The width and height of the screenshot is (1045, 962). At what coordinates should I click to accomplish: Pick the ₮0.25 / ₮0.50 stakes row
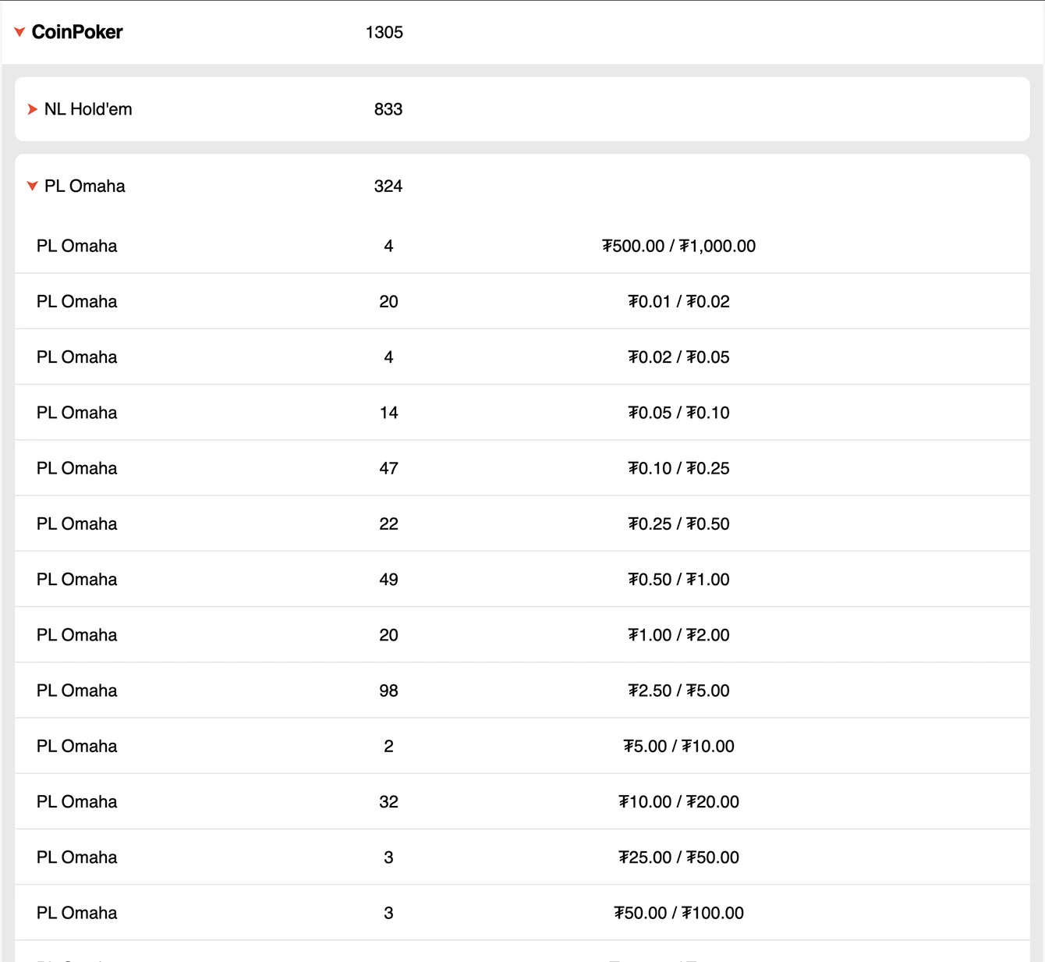(x=678, y=524)
